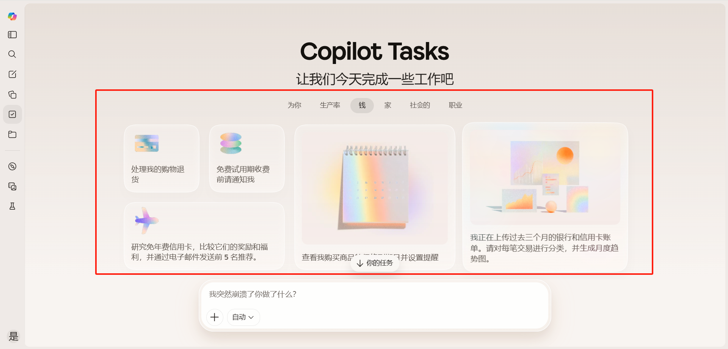Open the bank statements trend chart card

pyautogui.click(x=545, y=197)
